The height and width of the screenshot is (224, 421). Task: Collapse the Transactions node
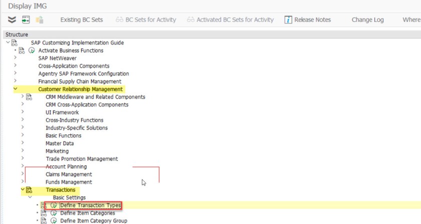pyautogui.click(x=23, y=189)
